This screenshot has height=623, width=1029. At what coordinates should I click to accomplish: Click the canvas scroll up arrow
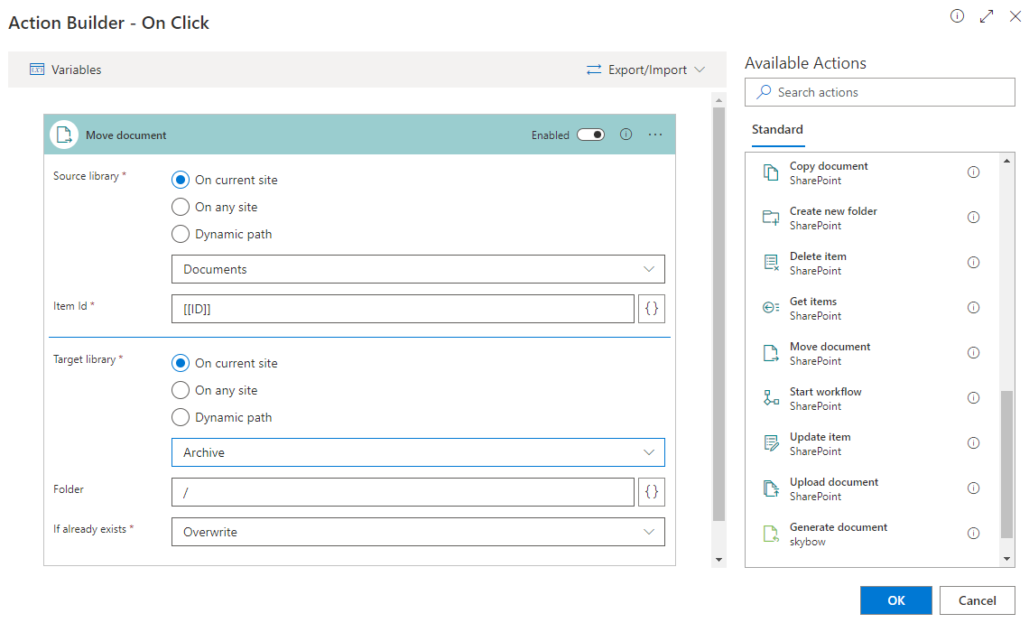[x=718, y=100]
